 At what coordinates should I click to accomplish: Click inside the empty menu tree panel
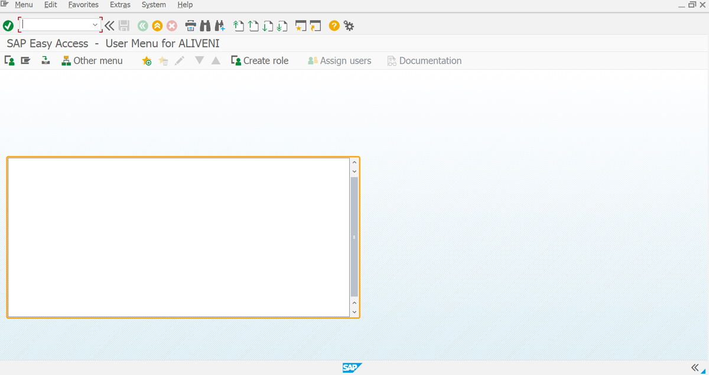click(x=179, y=237)
